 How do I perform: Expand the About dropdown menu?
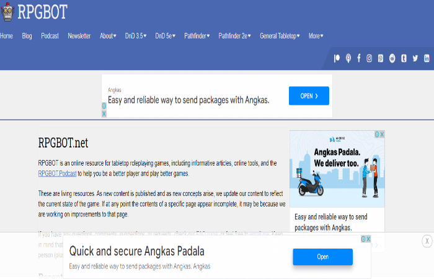pyautogui.click(x=108, y=36)
